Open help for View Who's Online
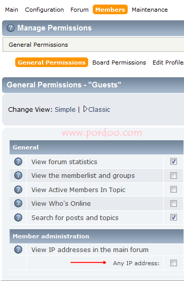The width and height of the screenshot is (184, 281). [x=18, y=203]
